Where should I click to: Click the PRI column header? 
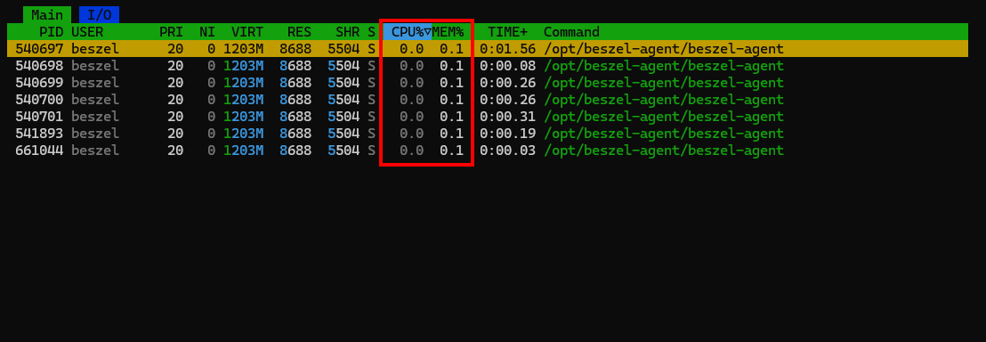coord(171,31)
